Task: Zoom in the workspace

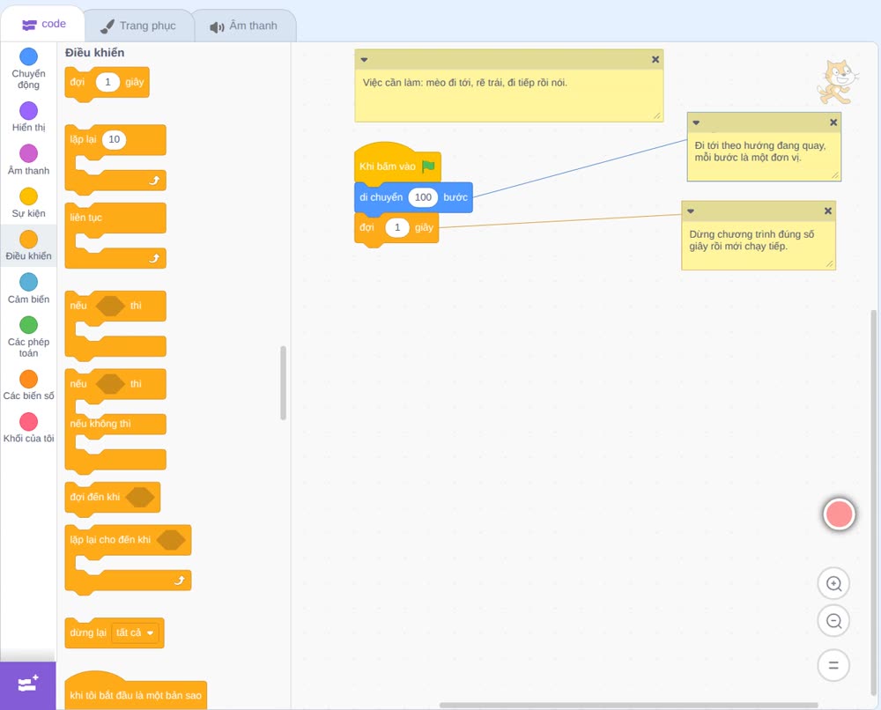Action: 833,584
